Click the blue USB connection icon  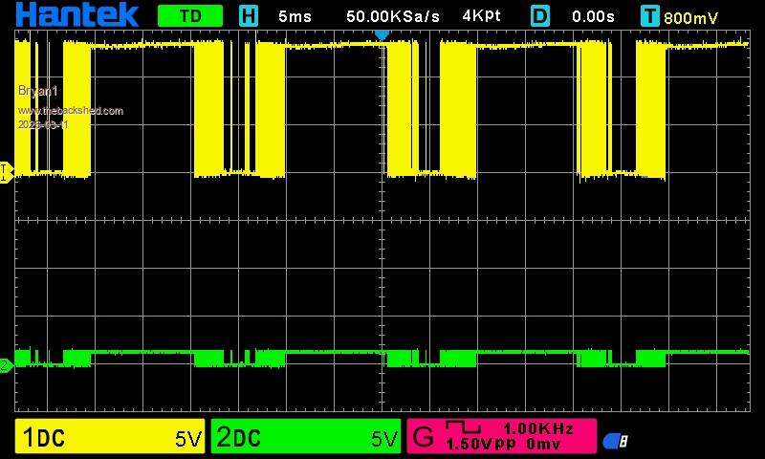point(615,441)
